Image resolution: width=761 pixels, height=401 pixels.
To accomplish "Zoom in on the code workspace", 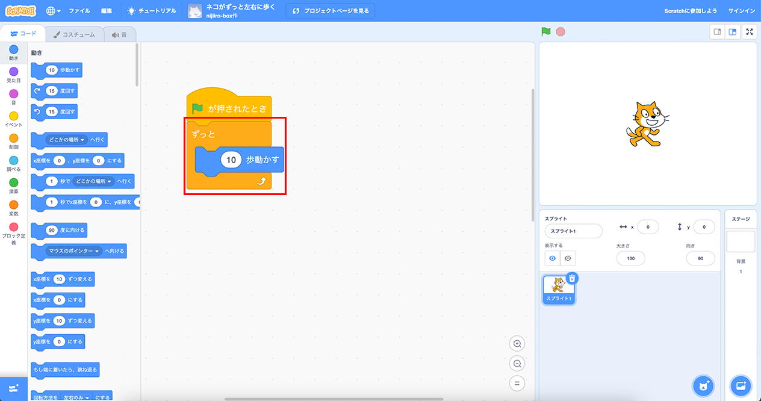I will pos(517,344).
